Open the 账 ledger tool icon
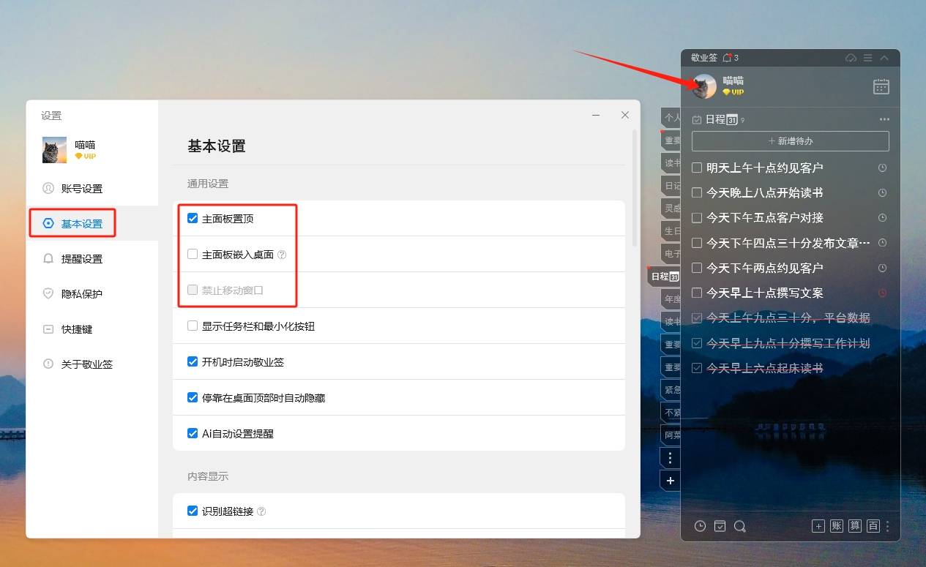 (837, 526)
